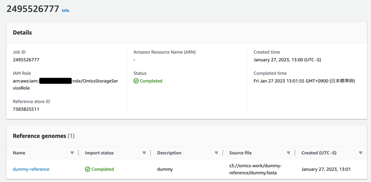
Task: Click the Description column header
Action: tap(169, 153)
